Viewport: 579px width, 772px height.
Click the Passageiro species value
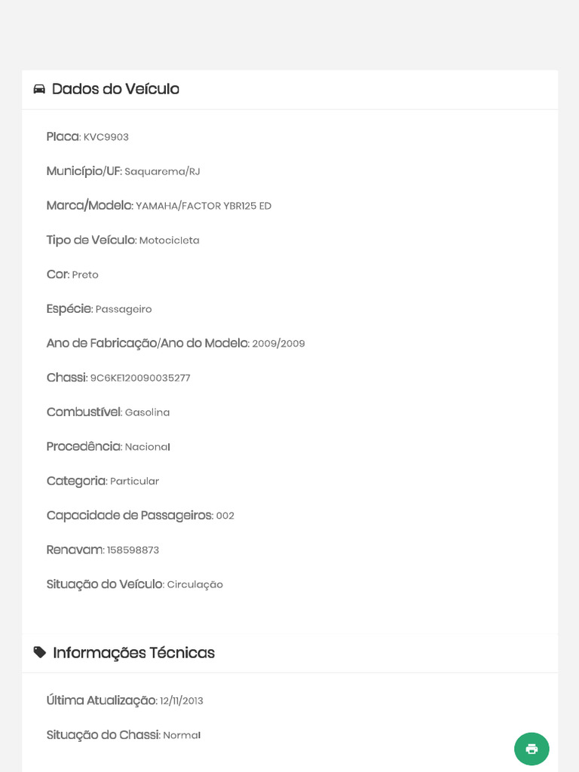124,310
